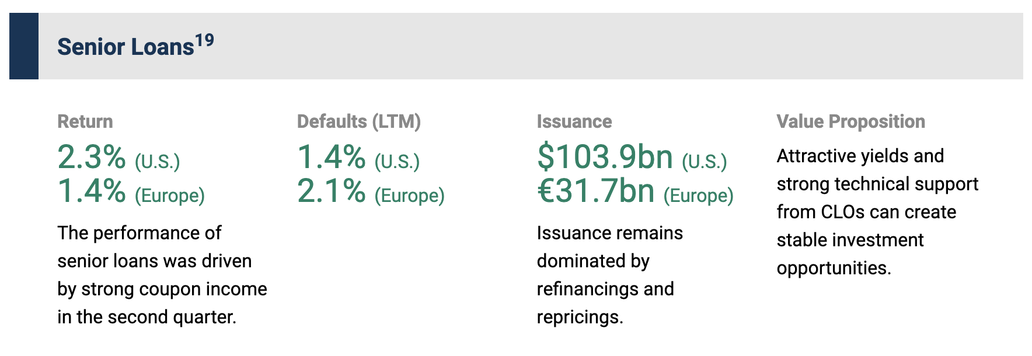Click the paragraph mentioning CLOs

pos(877,212)
